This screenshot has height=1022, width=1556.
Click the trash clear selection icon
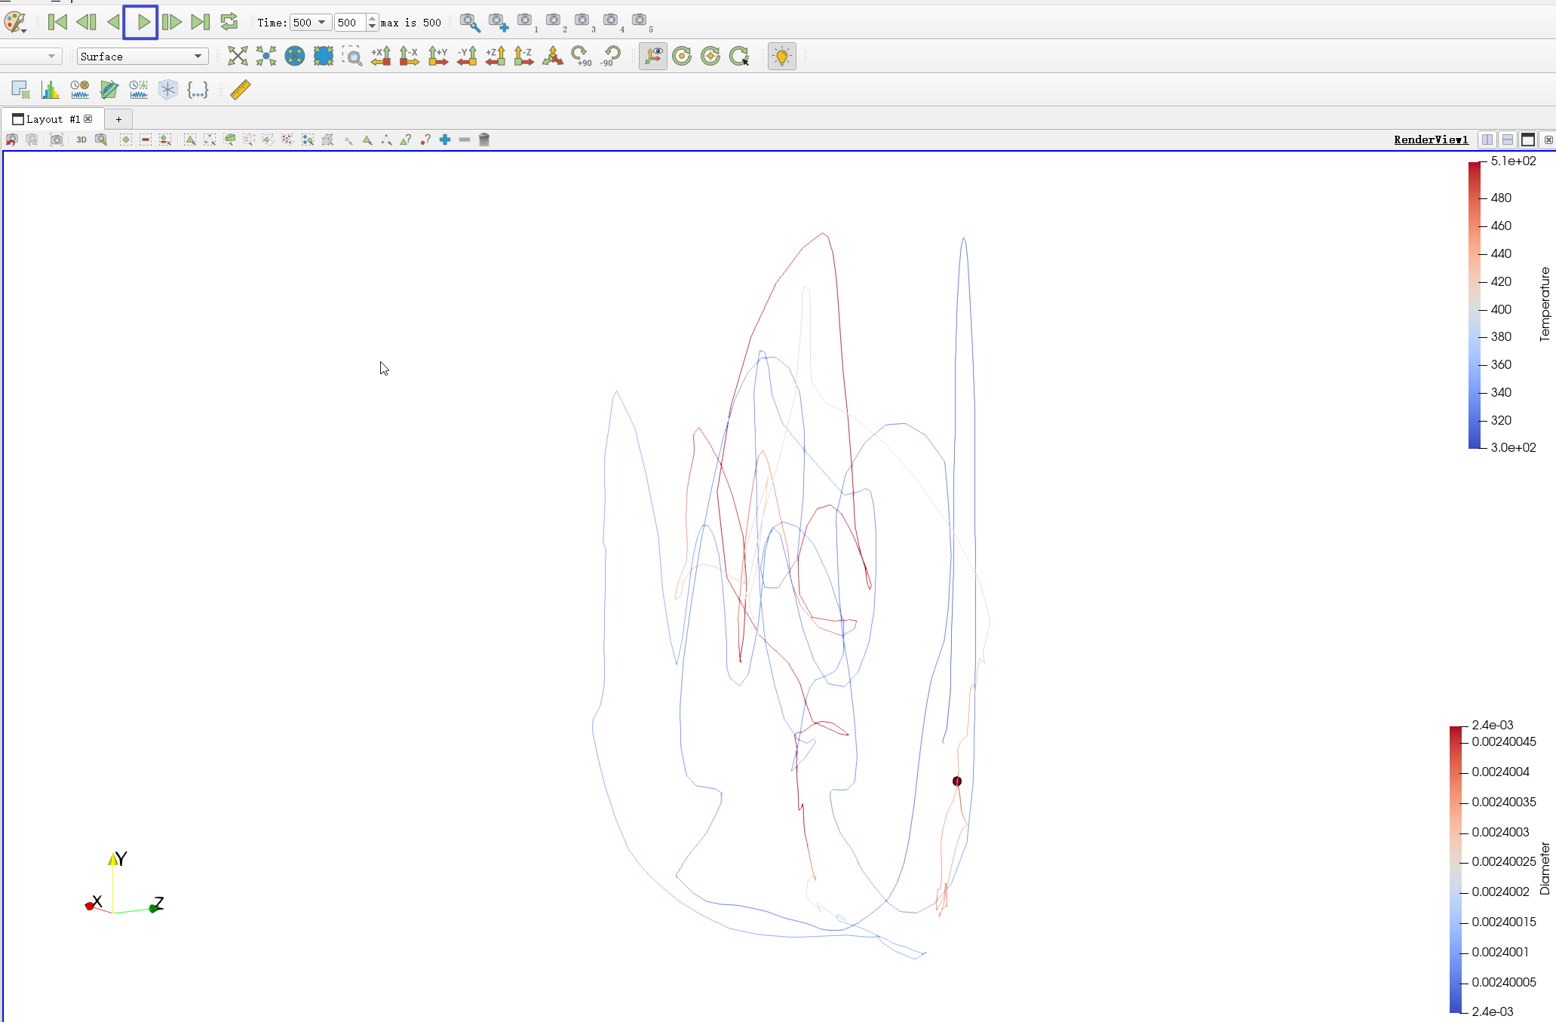click(x=484, y=140)
